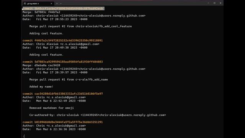
Task: Close the terminal window
Action: (x=220, y=3)
